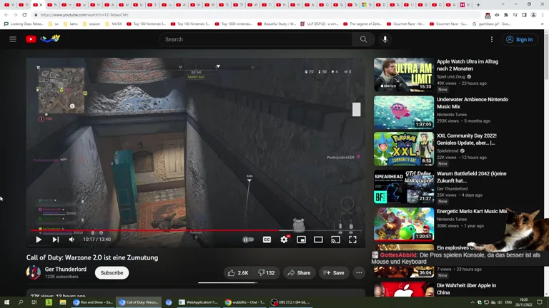Toggle the autoplay switch

(x=248, y=240)
